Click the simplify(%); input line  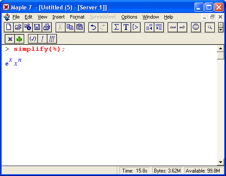[39, 49]
